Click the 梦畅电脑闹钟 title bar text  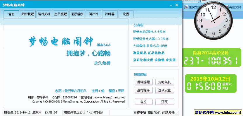pos(14,5)
